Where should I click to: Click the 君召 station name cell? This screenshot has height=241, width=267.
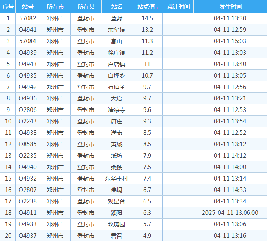[x=117, y=236]
